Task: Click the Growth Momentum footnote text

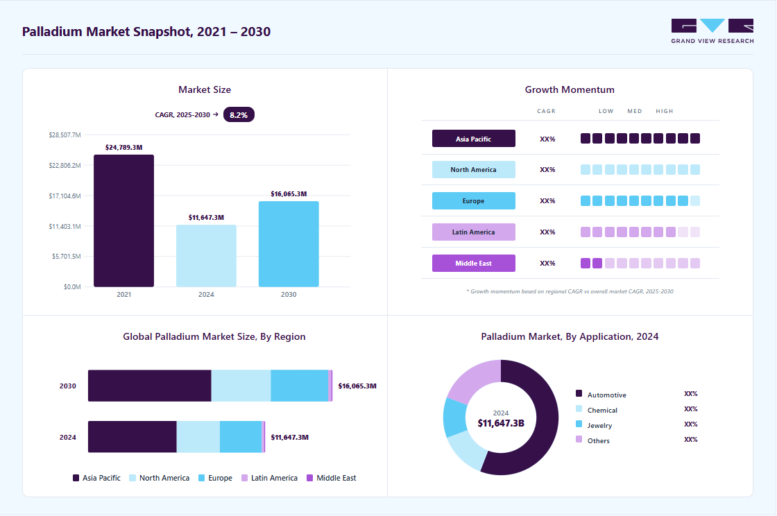Action: point(570,292)
